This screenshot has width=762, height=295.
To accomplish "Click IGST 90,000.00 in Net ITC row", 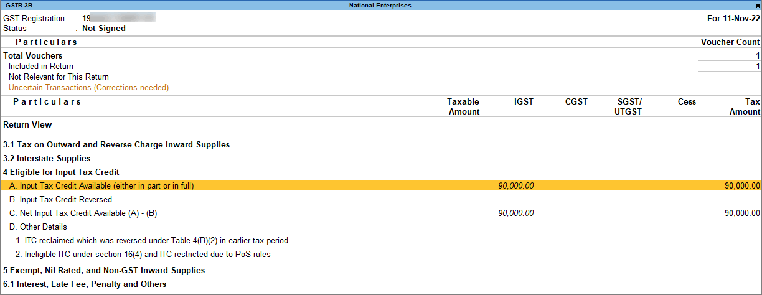I will tap(516, 213).
